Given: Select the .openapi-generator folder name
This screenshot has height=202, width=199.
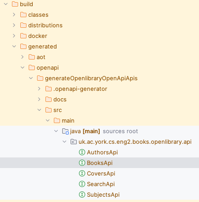Looking at the screenshot, I should (80, 89).
